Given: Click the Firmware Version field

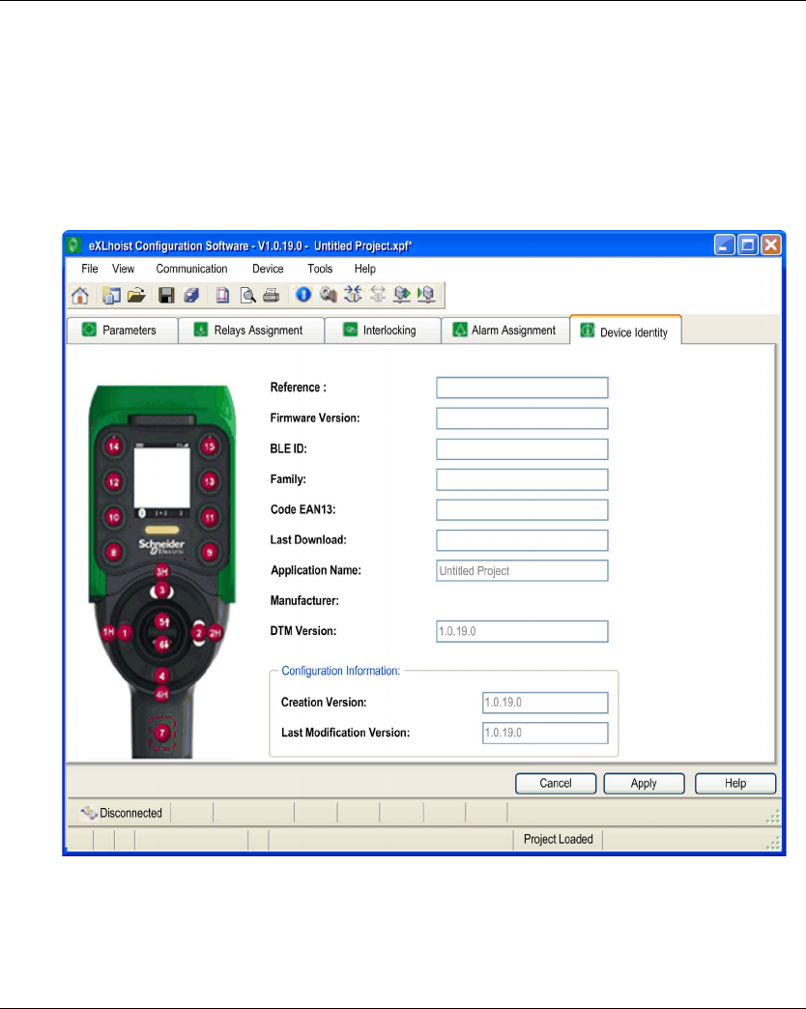Looking at the screenshot, I should coord(522,418).
